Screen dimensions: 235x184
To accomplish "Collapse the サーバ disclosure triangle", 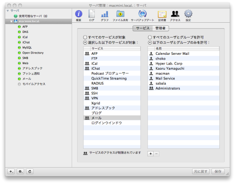I will pyautogui.click(x=8, y=11).
